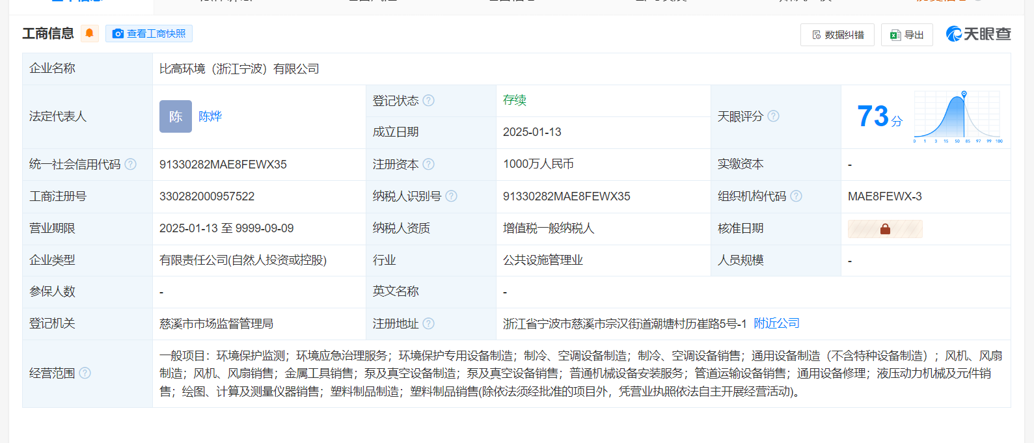Click the 数据纠错 button
The width and height of the screenshot is (1034, 443).
837,34
